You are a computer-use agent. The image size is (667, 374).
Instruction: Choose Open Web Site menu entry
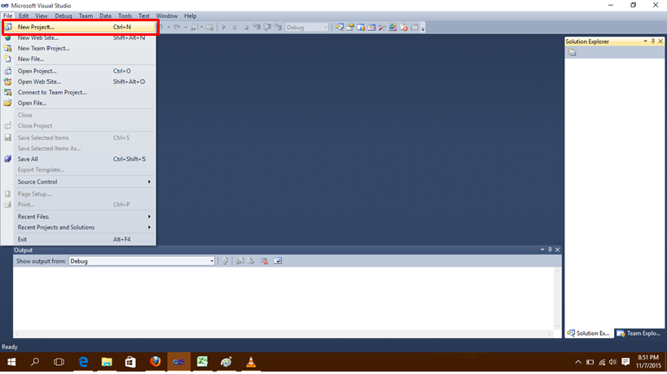point(79,81)
